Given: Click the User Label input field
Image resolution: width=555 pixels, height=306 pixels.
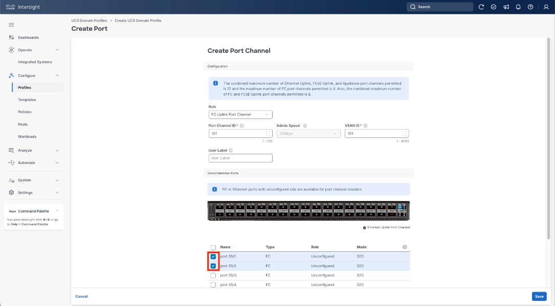Looking at the screenshot, I should click(240, 158).
